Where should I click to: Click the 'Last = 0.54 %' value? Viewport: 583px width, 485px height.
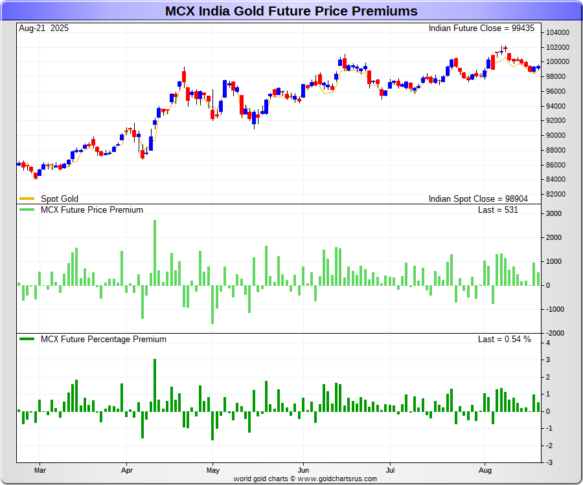[x=504, y=339]
